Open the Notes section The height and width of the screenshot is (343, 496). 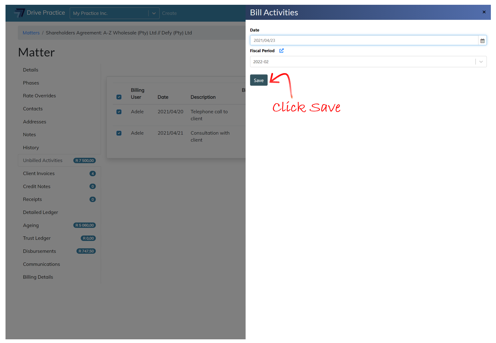coord(29,134)
